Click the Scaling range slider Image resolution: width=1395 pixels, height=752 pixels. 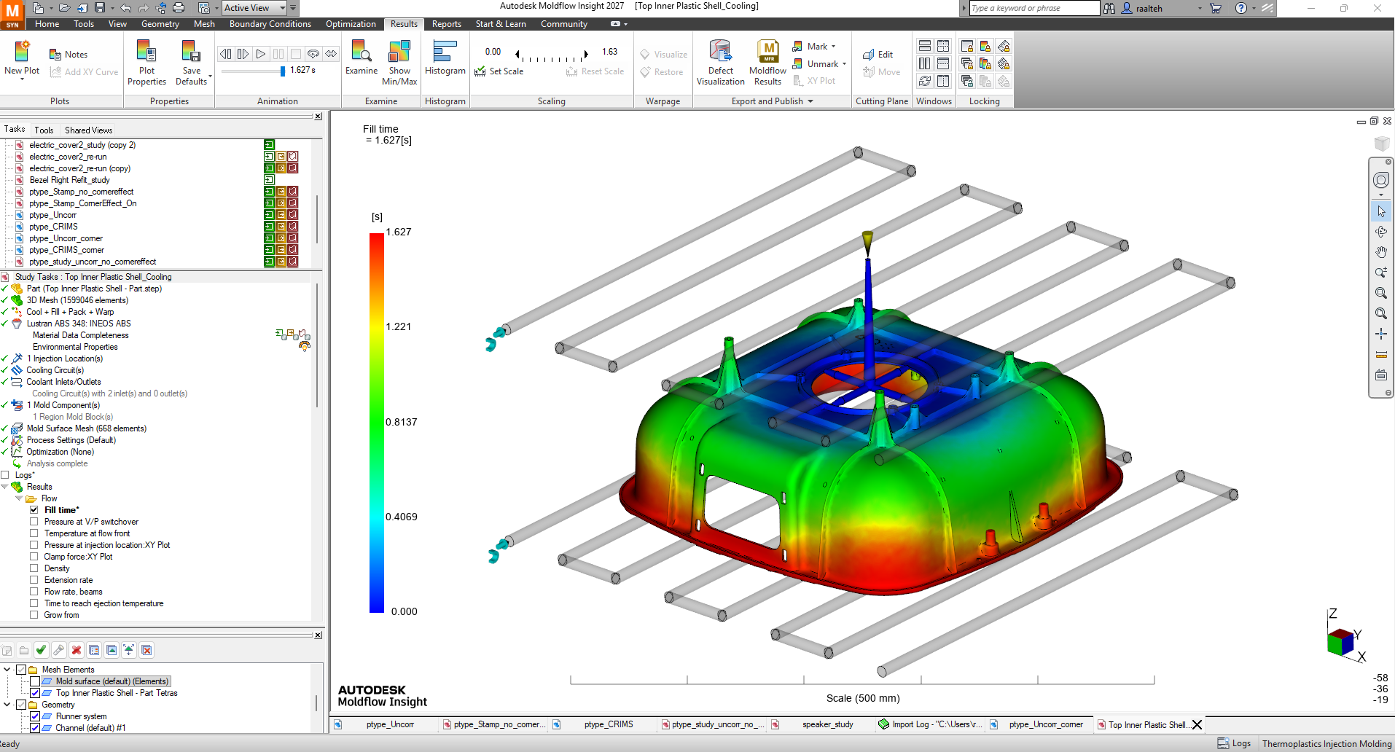click(x=552, y=55)
